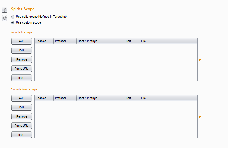The height and width of the screenshot is (148, 228).
Task: Select Use suite scope radio button
Action: pos(13,17)
